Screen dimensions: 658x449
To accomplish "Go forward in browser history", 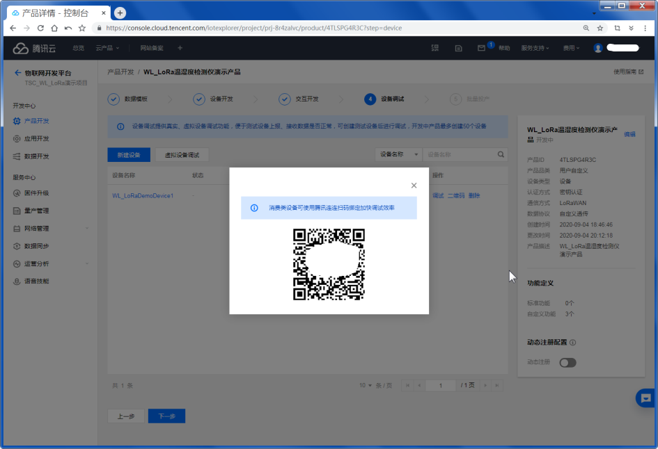I will [x=27, y=28].
